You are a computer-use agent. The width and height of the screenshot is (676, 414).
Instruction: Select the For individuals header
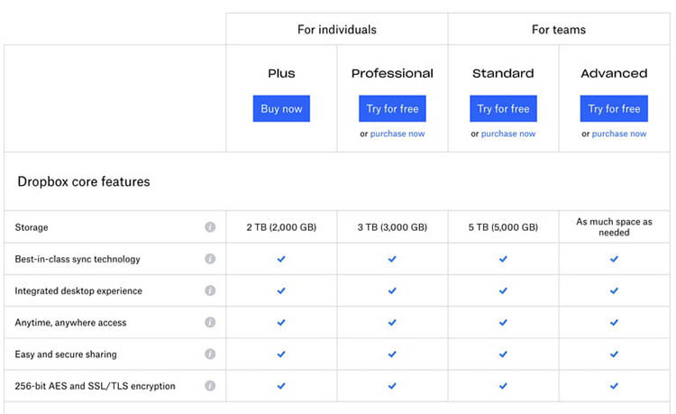(x=337, y=30)
